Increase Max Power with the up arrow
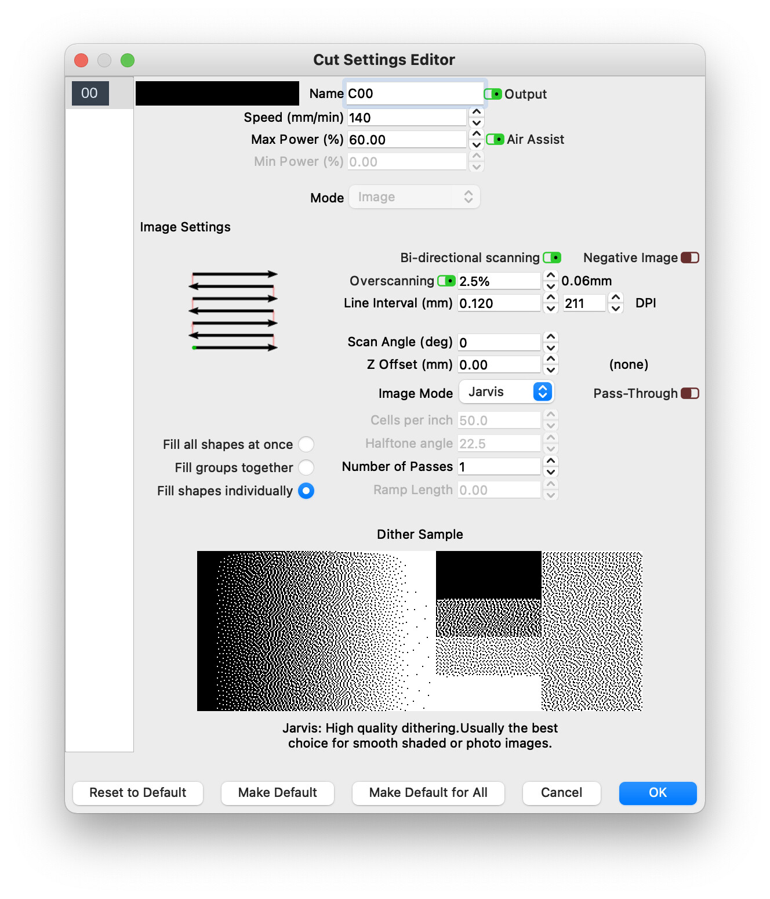Viewport: 770px width, 899px height. click(x=476, y=134)
